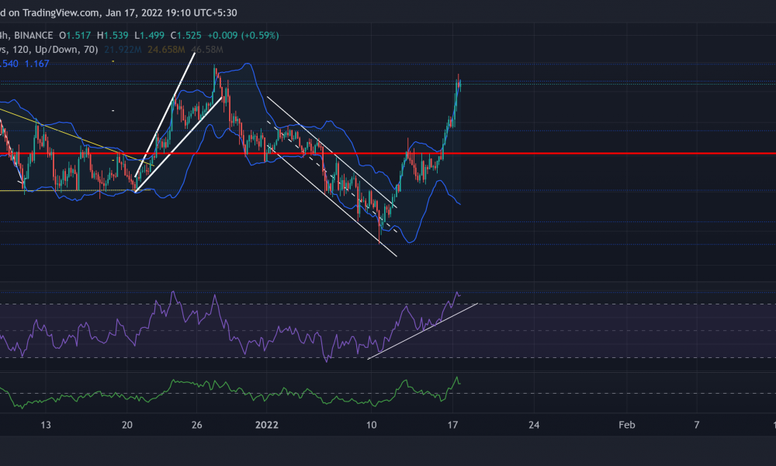Click the 7 date label on time axis
The image size is (776, 466).
[697, 425]
